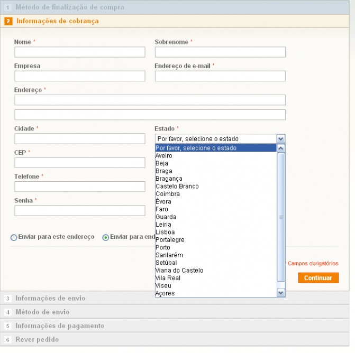Focus the Sobrenome input field
This screenshot has width=355, height=353.
pyautogui.click(x=220, y=52)
